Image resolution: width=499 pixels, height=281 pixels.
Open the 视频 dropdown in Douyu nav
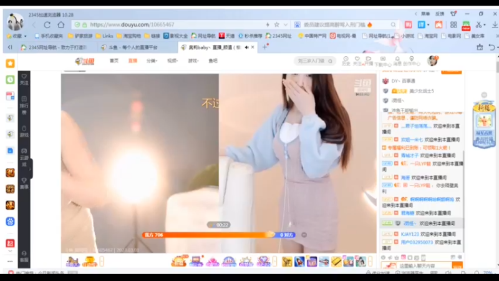click(173, 61)
